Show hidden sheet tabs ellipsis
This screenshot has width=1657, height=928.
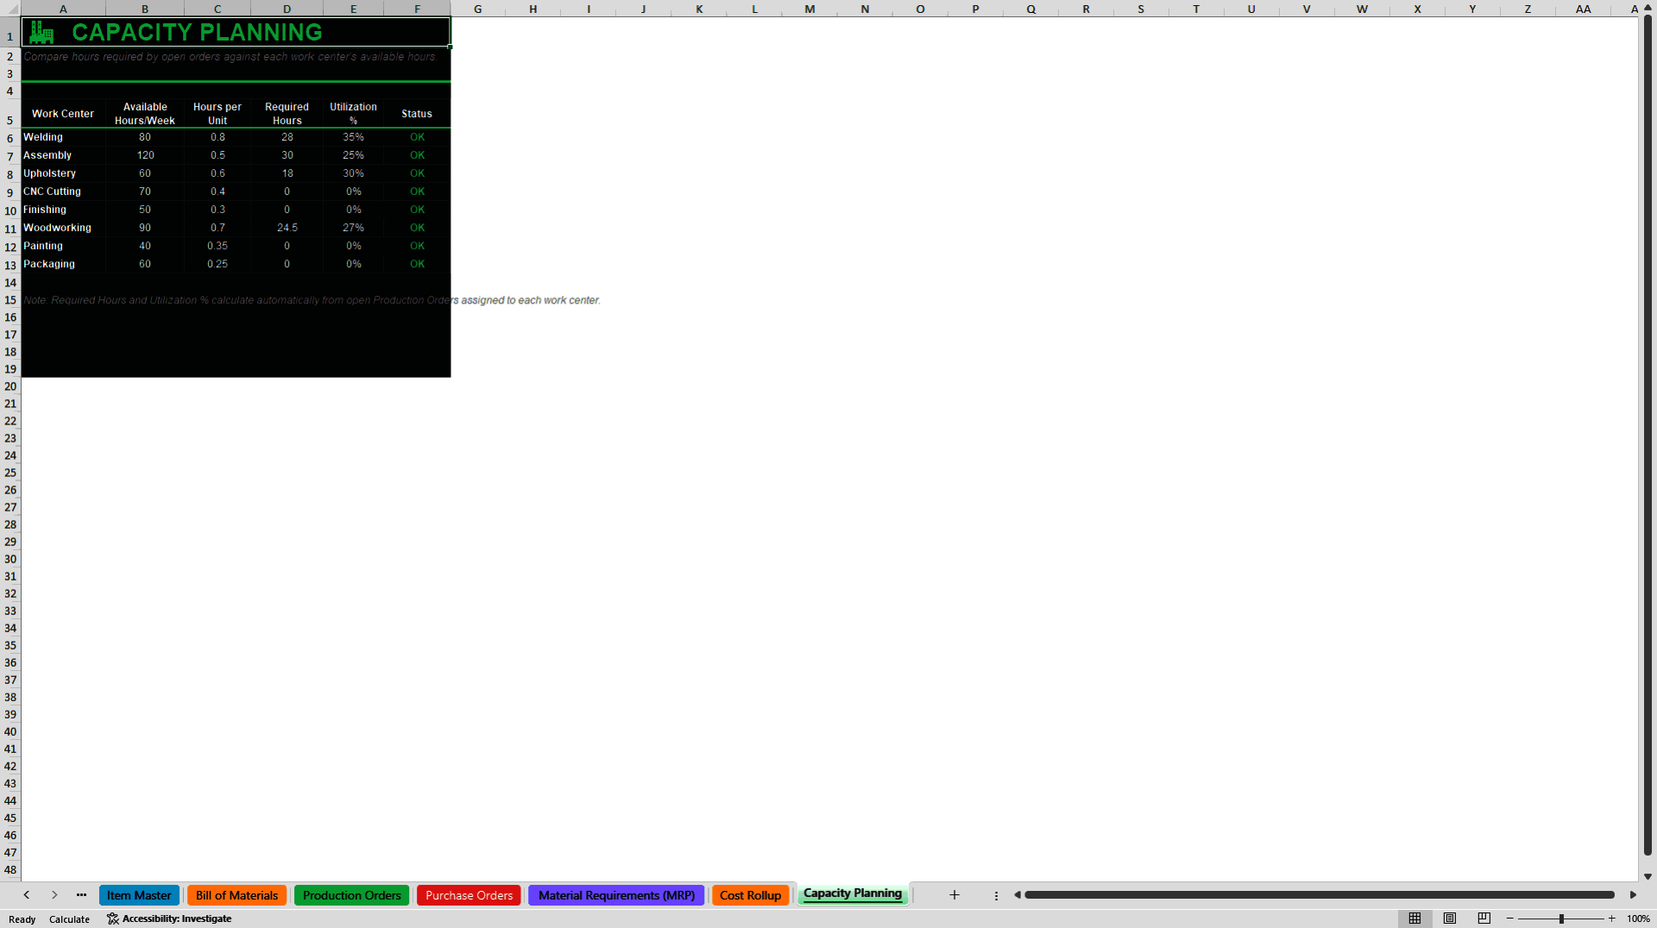[x=81, y=895]
